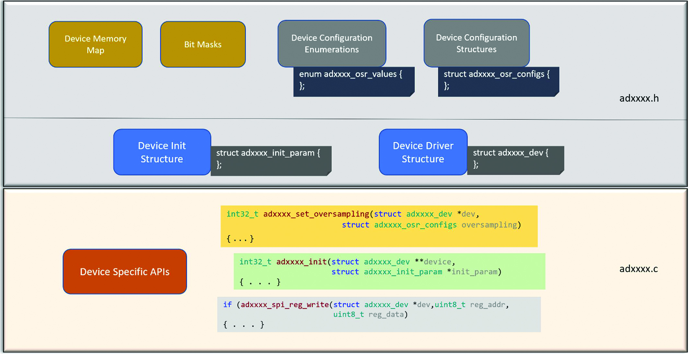Click the oversampling parameter in yellow box
This screenshot has width=690, height=354.
[x=489, y=225]
